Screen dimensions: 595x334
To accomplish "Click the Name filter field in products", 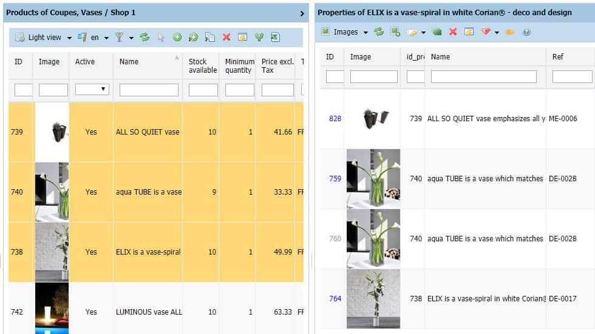I will click(149, 90).
